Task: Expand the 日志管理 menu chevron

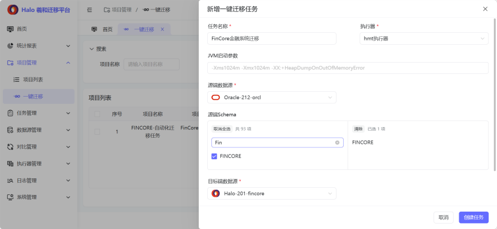Action: tap(68, 180)
